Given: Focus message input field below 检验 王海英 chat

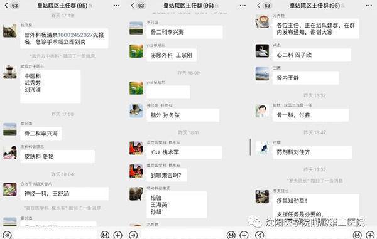Looking at the screenshot, I should (182, 234).
